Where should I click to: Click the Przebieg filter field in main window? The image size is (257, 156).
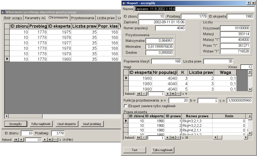tap(58, 133)
